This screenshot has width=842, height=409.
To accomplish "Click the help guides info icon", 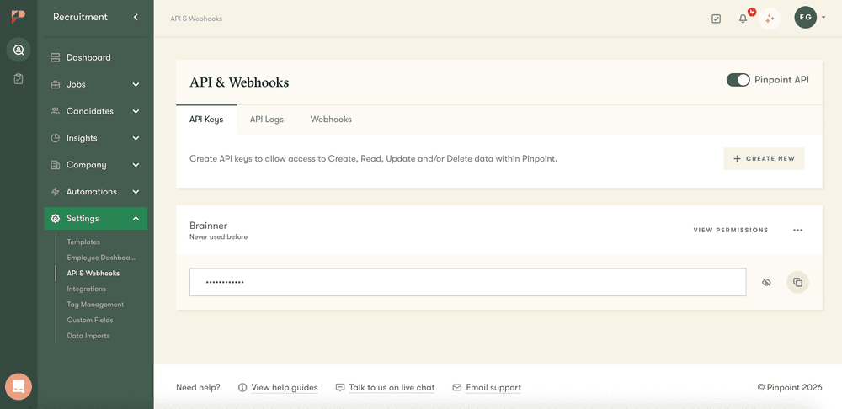I will pos(242,387).
